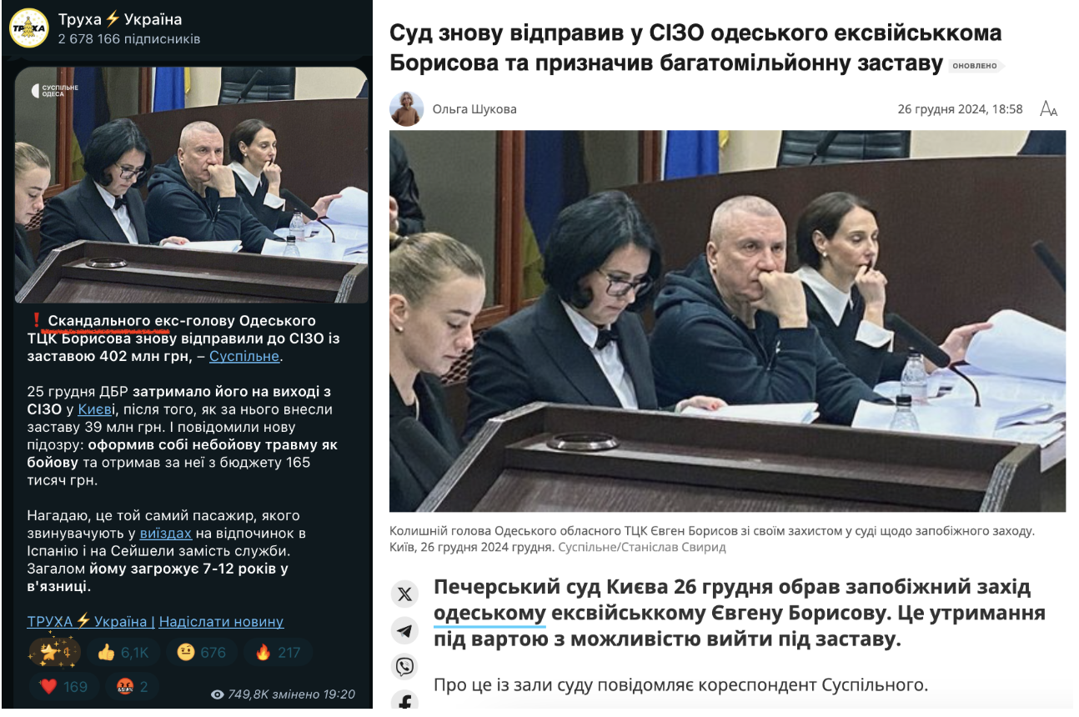
Task: Add the fire reaction with 217
Action: coord(279,653)
